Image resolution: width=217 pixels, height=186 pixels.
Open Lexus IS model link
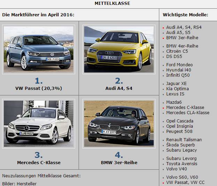[x=175, y=94]
